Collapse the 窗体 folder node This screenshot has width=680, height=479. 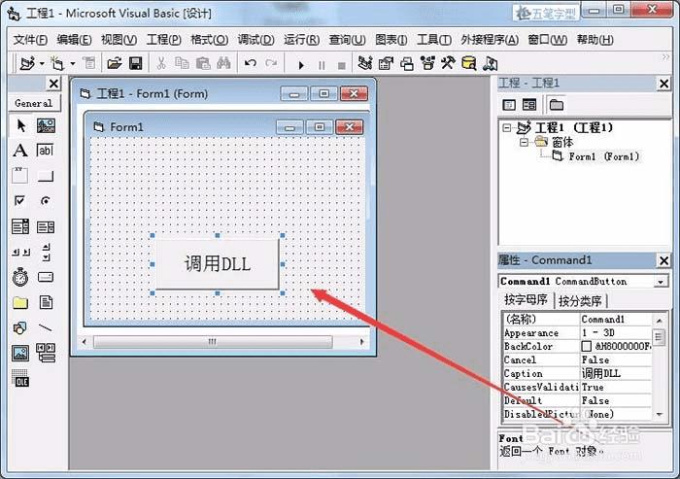tap(524, 142)
